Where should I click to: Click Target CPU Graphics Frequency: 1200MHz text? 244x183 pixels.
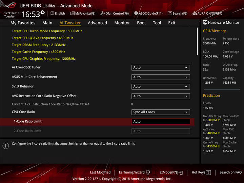44,59
